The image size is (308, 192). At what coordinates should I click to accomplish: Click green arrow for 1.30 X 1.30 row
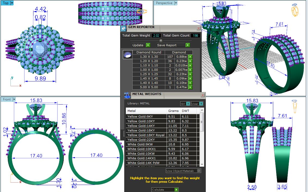[x=190, y=57]
